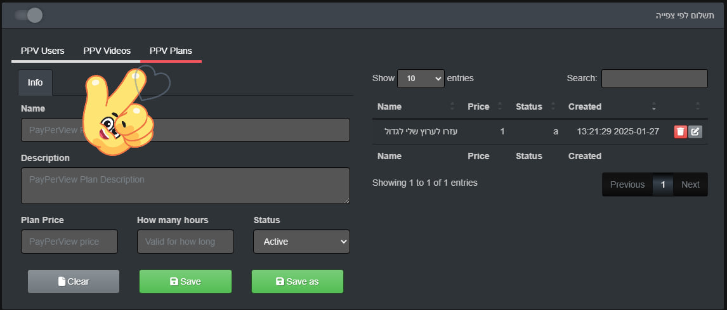Sort table by Status column arrows

click(553, 107)
